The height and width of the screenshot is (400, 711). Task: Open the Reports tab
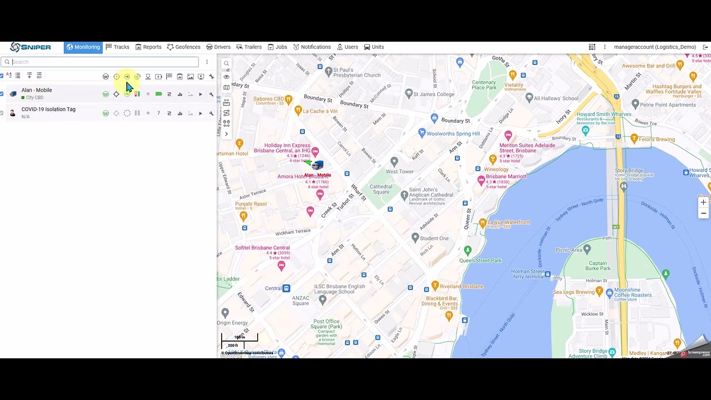click(x=148, y=47)
